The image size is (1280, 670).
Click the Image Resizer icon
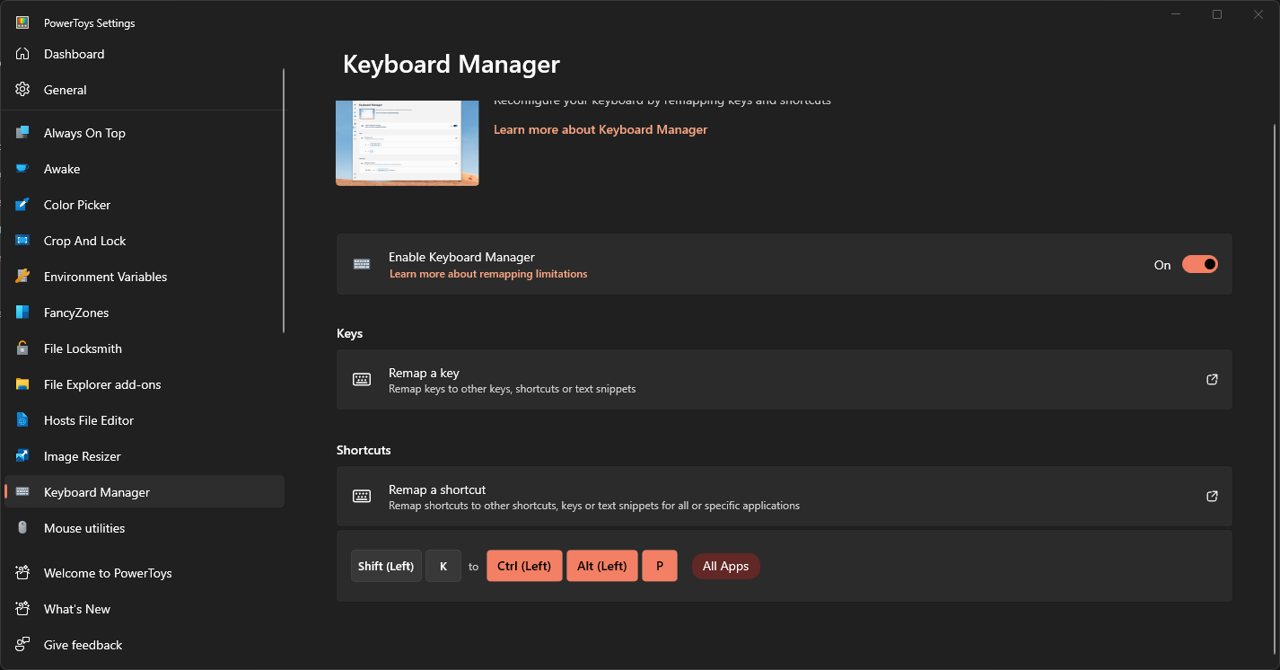tap(22, 456)
